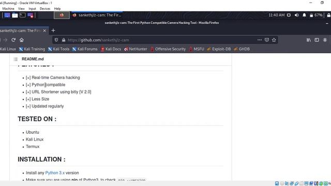Open Help menu in VirtualBox
The height and width of the screenshot is (186, 331).
57,9
